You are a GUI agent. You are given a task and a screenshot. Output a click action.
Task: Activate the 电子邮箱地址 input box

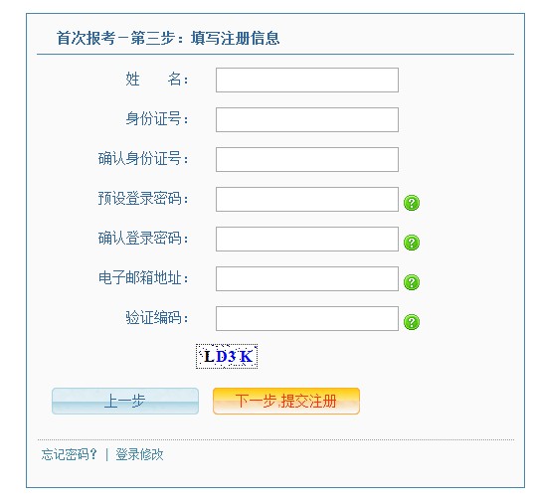pos(307,278)
